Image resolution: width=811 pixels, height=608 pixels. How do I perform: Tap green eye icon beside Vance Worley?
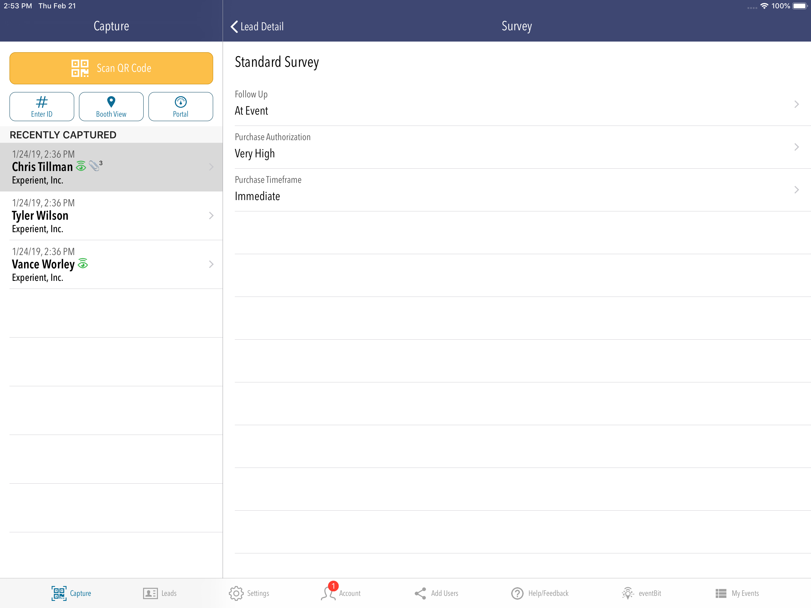pos(83,264)
